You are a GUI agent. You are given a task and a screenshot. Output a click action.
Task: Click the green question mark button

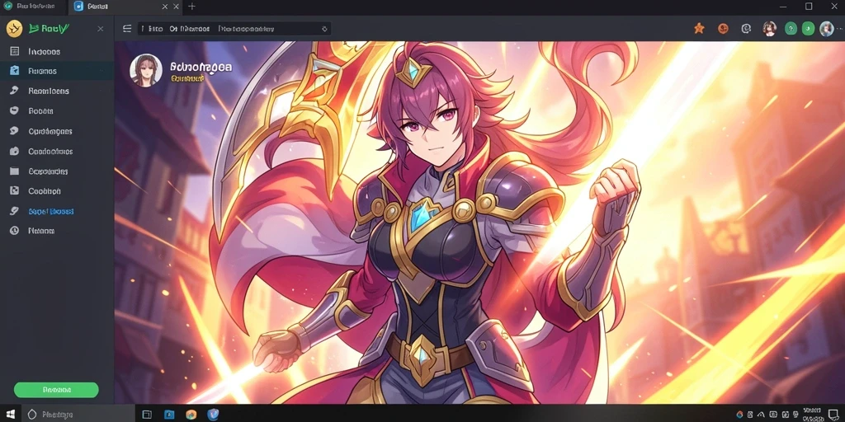(x=791, y=29)
